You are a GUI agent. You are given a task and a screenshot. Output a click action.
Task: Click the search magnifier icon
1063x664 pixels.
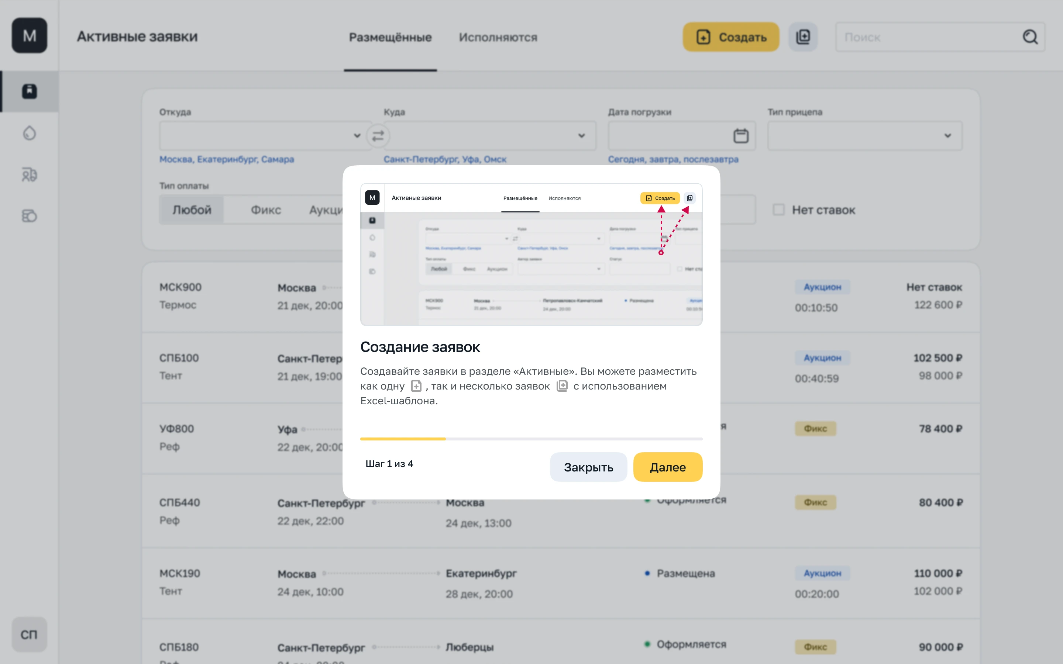(x=1030, y=37)
